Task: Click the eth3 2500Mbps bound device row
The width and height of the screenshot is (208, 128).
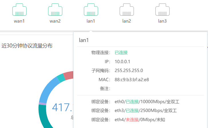Action: (134, 111)
